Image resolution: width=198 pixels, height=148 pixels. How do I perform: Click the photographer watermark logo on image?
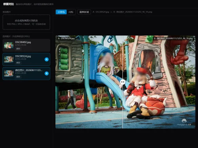point(184,121)
